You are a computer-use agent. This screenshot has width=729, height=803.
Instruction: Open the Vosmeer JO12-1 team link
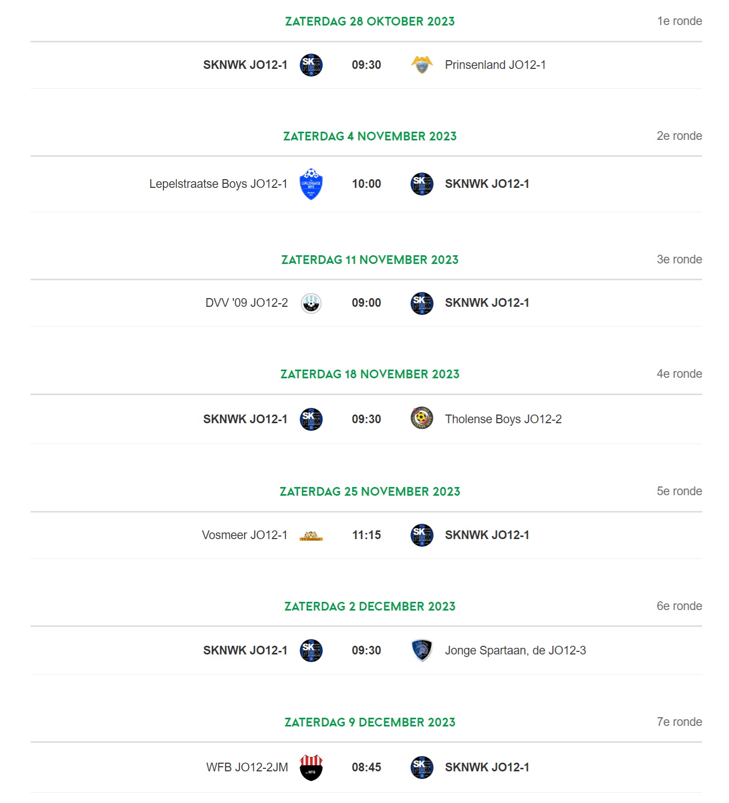tap(245, 535)
